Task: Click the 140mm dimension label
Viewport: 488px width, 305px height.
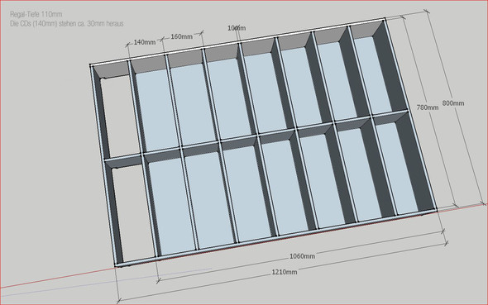Action: (145, 42)
